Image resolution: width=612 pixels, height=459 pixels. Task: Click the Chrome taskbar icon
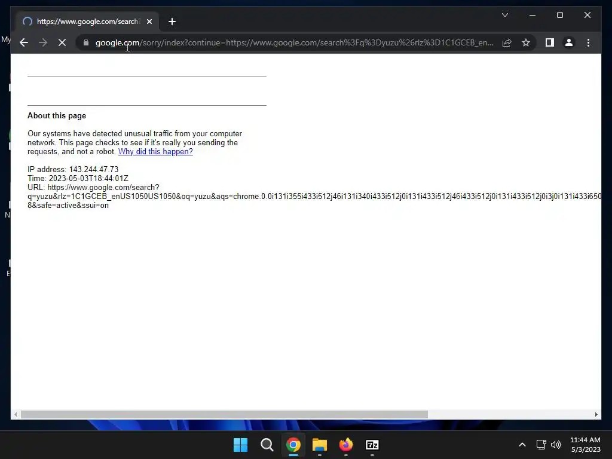(293, 445)
